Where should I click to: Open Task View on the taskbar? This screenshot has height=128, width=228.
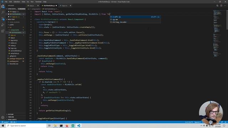(x=49, y=126)
